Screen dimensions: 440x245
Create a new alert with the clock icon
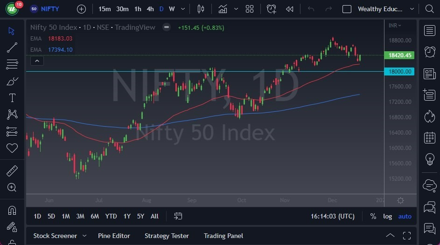tap(272, 9)
